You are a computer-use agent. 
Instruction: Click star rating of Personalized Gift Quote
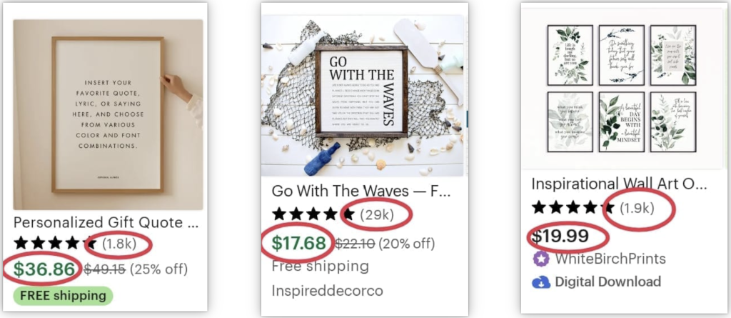tap(55, 244)
